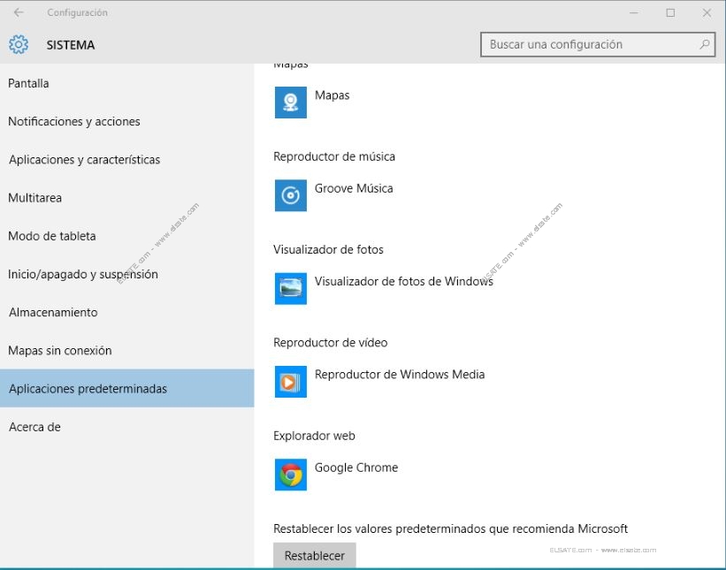
Task: Maximize the Configuración window
Action: pos(670,12)
